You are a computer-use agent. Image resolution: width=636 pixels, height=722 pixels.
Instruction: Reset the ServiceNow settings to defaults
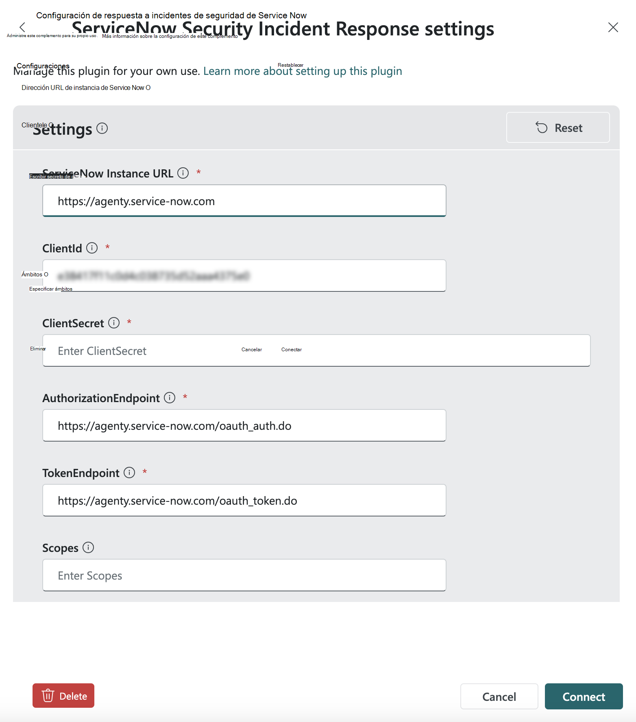coord(558,127)
